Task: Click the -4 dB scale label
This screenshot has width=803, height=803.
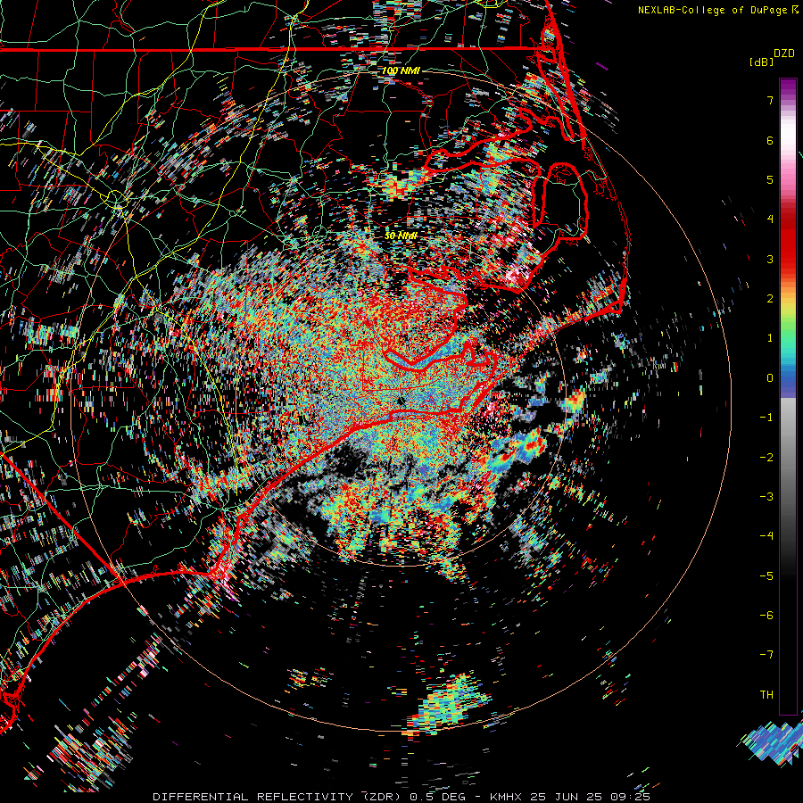Action: pos(766,536)
